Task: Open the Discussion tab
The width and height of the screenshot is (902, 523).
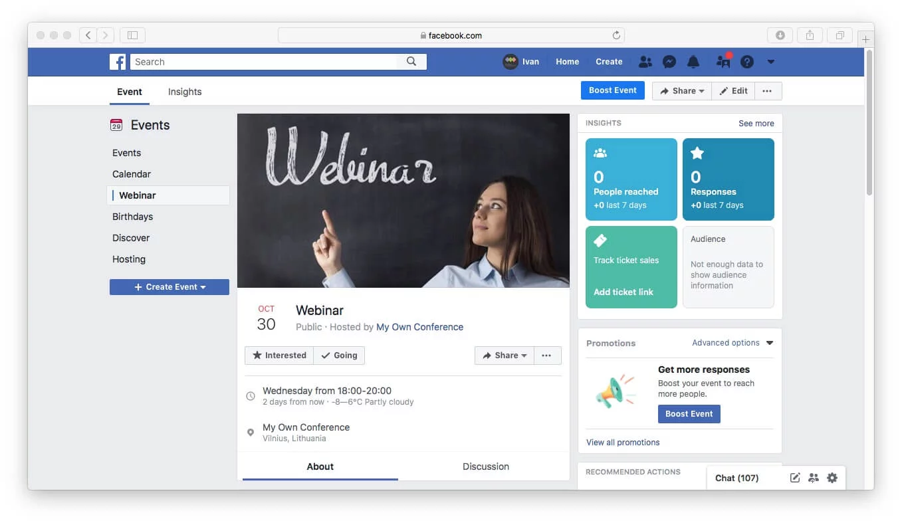Action: pyautogui.click(x=485, y=467)
